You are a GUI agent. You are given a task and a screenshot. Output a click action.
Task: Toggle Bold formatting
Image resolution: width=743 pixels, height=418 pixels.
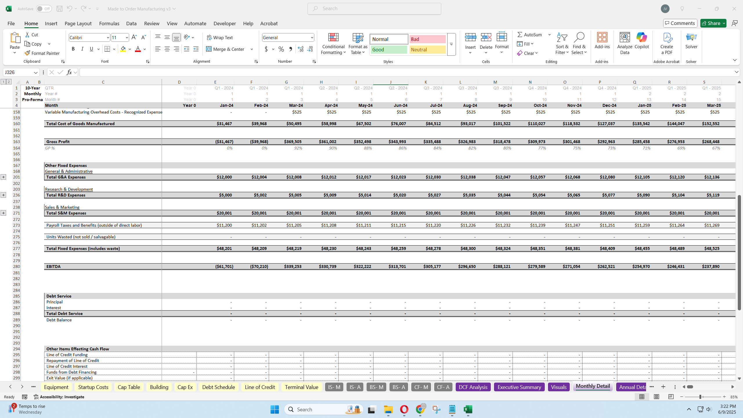[x=73, y=49]
